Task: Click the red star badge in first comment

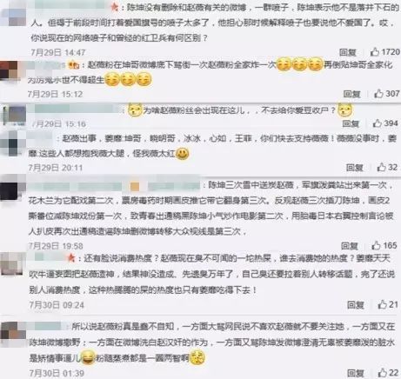Action: pyautogui.click(x=115, y=7)
